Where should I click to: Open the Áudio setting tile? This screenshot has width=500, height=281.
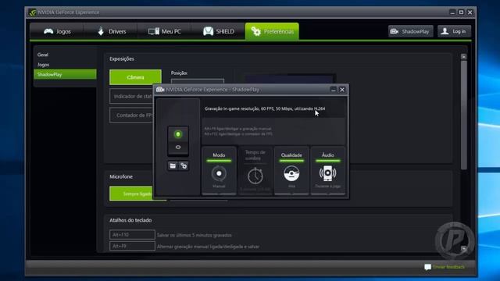(x=328, y=170)
